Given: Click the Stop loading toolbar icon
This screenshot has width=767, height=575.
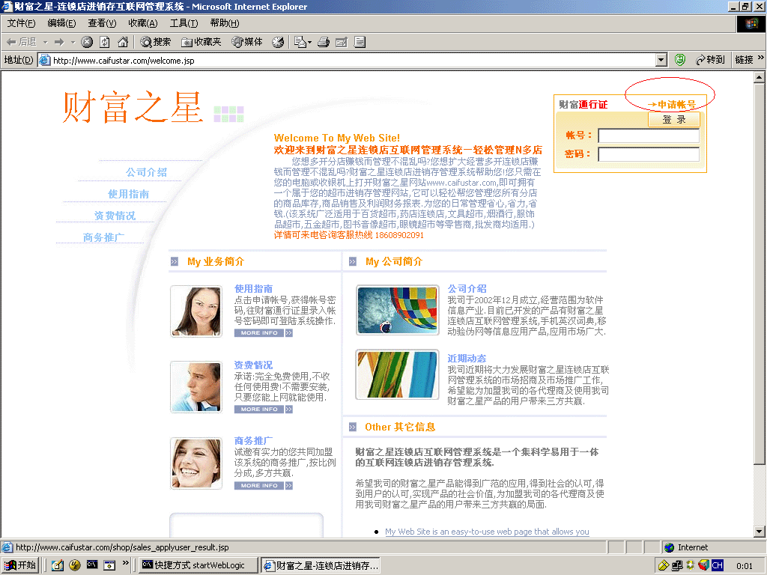Looking at the screenshot, I should [x=87, y=42].
